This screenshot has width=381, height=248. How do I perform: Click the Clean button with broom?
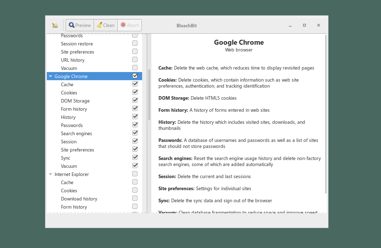(106, 25)
